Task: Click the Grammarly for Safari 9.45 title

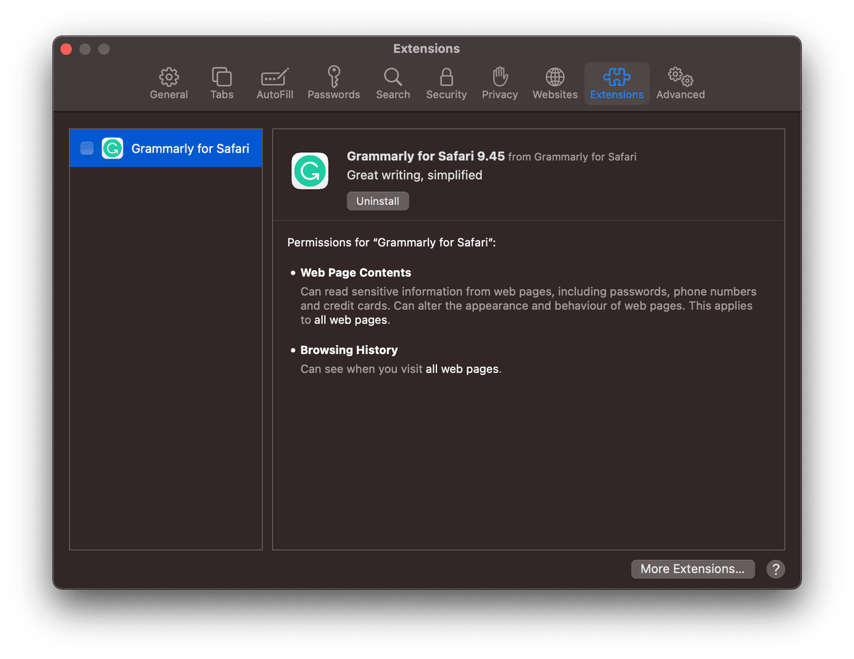Action: [426, 156]
